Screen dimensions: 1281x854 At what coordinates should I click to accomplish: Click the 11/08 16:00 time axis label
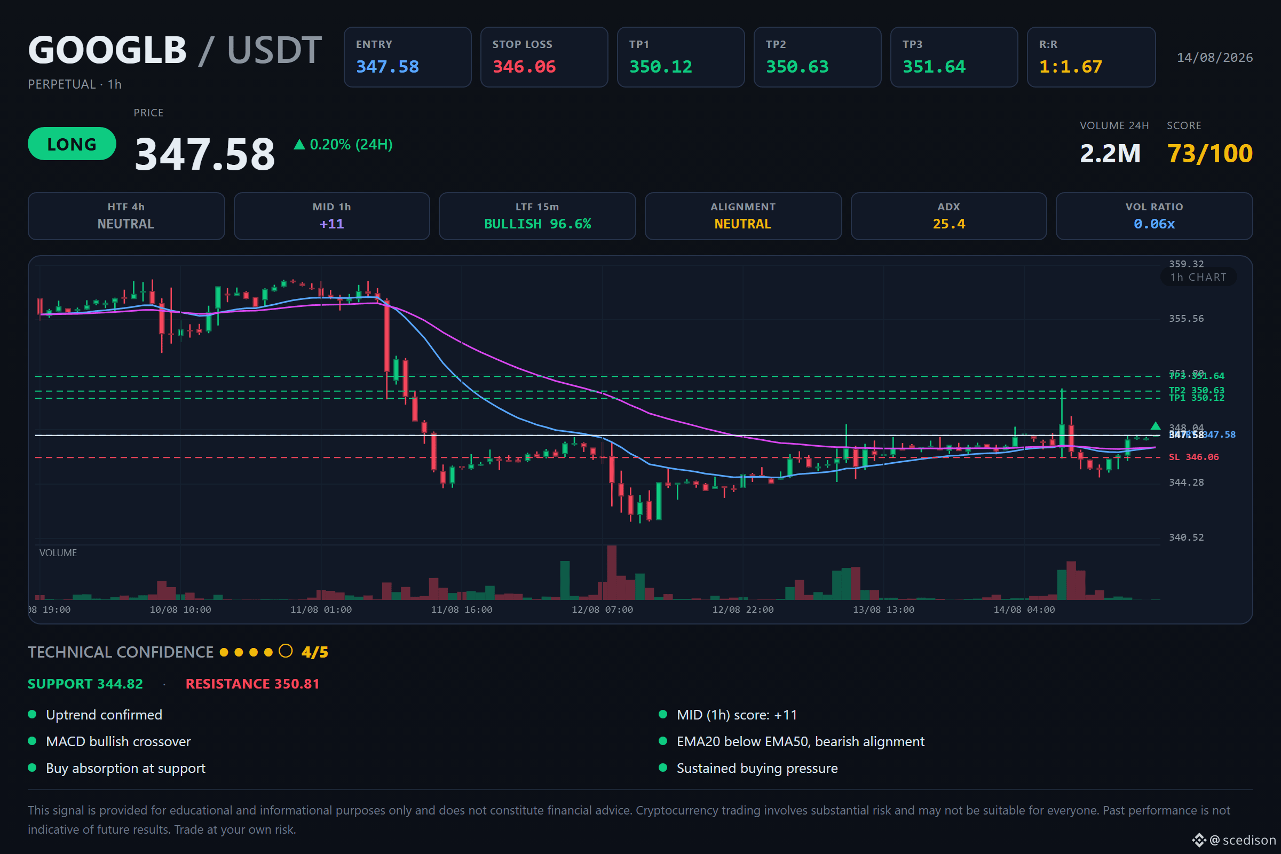pos(461,610)
